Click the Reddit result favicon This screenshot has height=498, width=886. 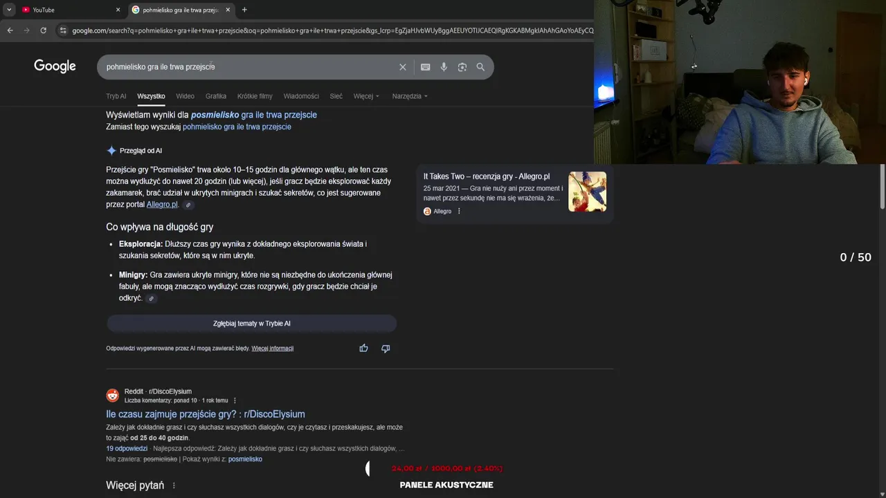112,396
